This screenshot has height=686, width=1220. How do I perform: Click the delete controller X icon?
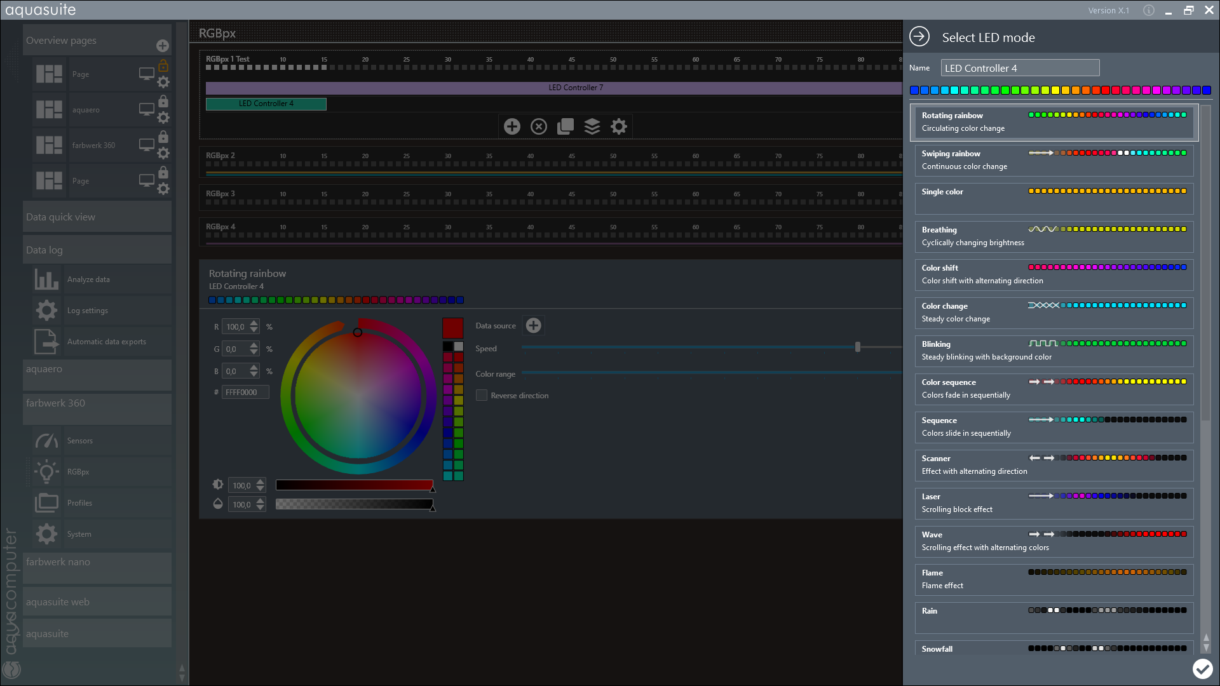(539, 126)
